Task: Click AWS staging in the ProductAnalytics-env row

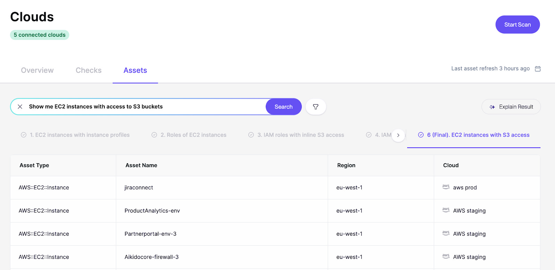Action: click(469, 211)
